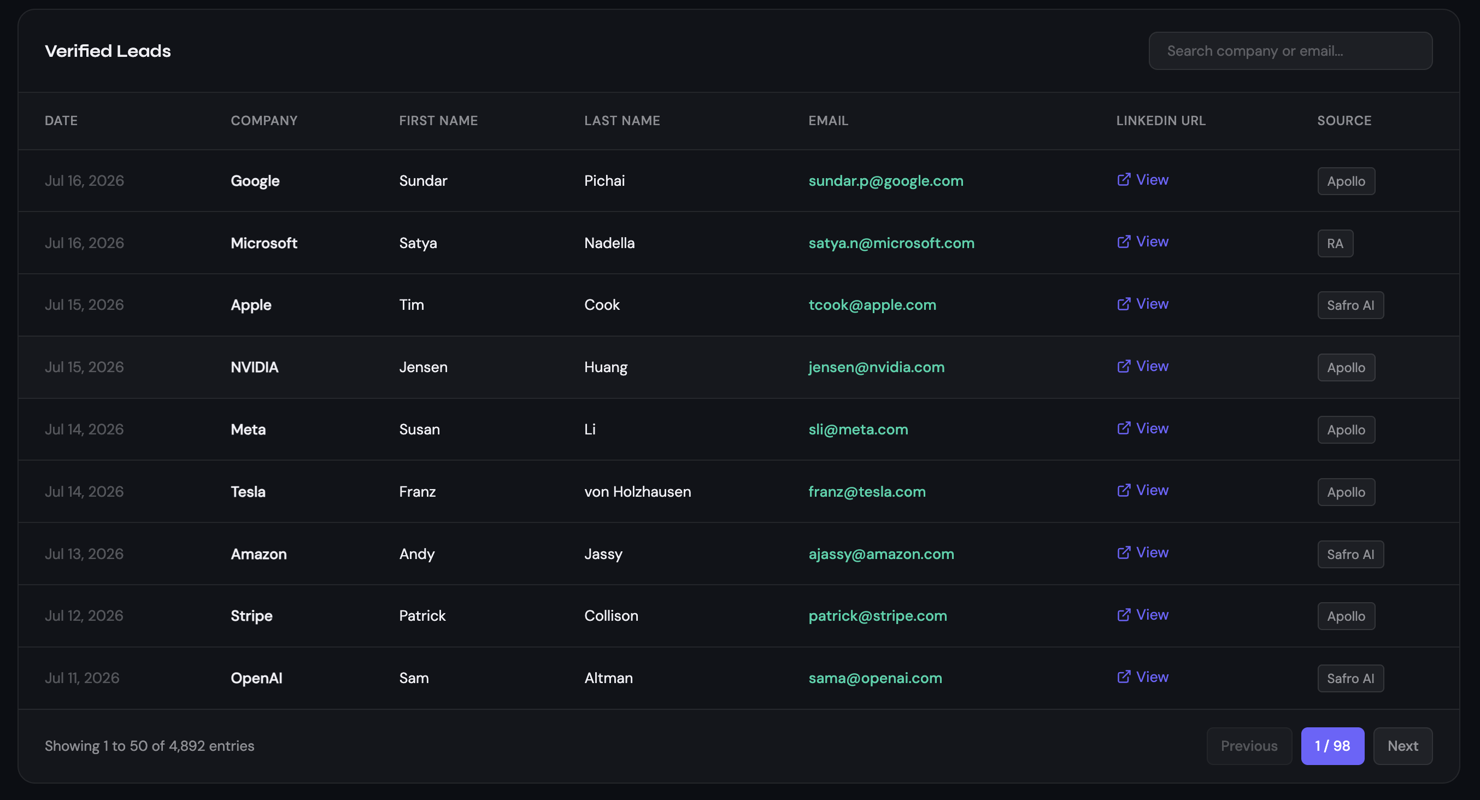
Task: Click the ajassy@amazon.com email
Action: pyautogui.click(x=881, y=554)
